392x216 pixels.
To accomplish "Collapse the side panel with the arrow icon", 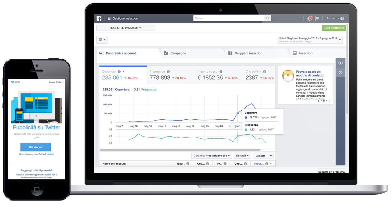I will [x=340, y=63].
